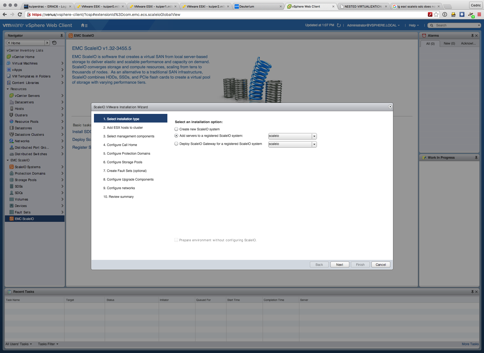Sort tasks by the Task Name column
Image resolution: width=484 pixels, height=353 pixels.
[35, 300]
